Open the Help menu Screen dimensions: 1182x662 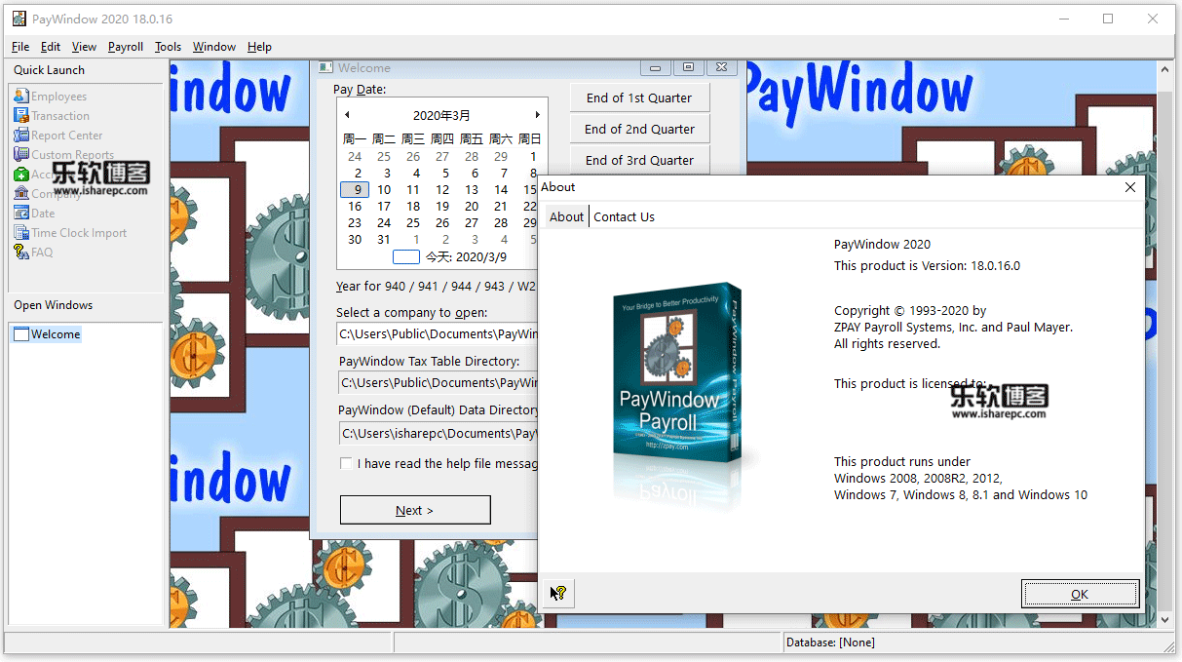(259, 47)
